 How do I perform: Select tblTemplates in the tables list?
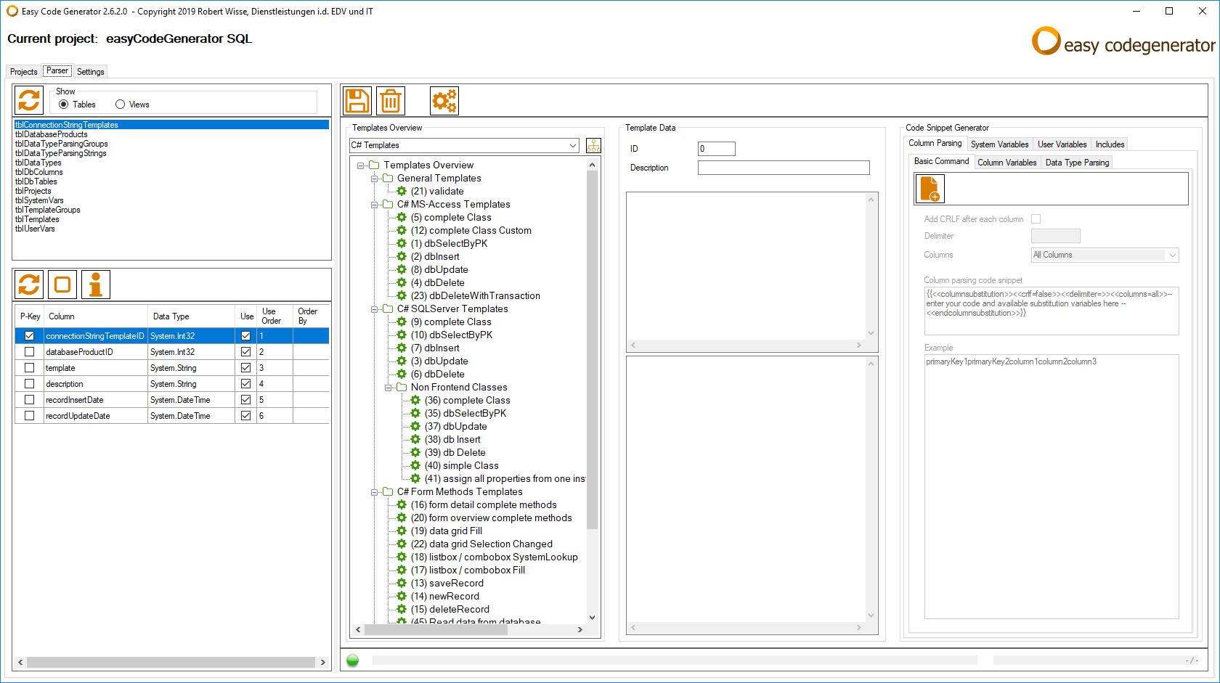[37, 219]
